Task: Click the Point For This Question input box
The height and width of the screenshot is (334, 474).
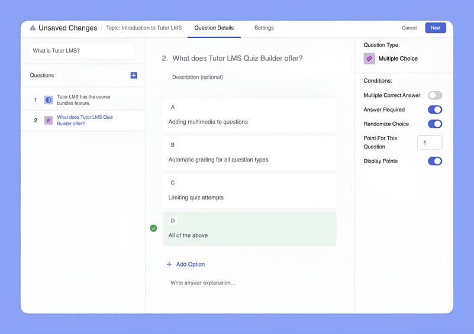Action: pos(430,142)
